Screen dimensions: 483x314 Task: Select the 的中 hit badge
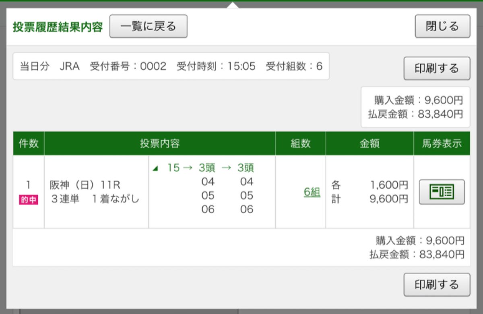[x=29, y=200]
